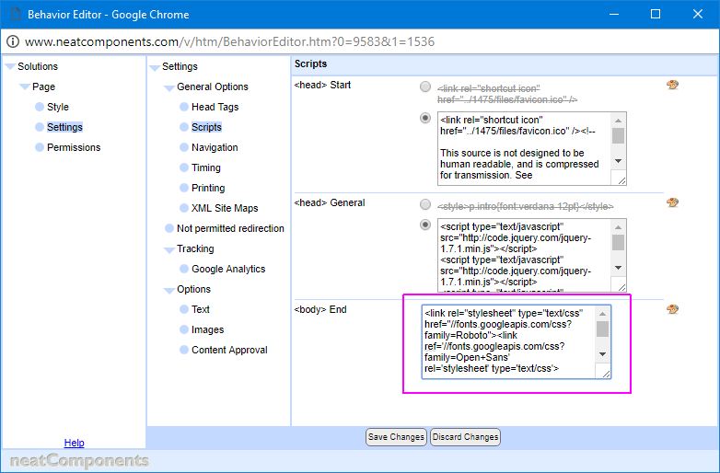Click the '<head> Start' label

point(322,85)
